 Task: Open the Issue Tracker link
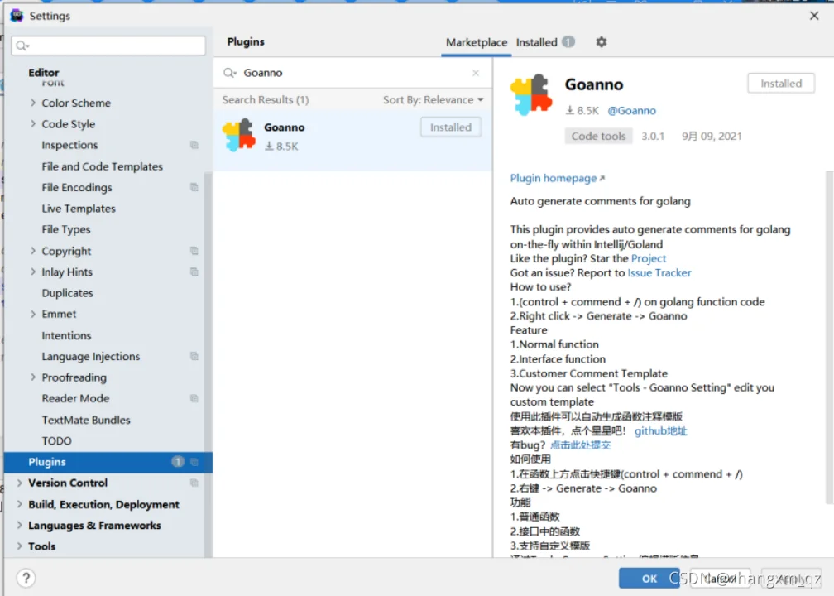click(x=659, y=273)
